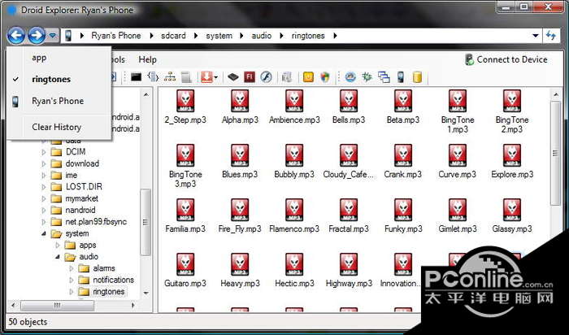This screenshot has height=335, width=569.
Task: Select the nandroid folder in tree
Action: tap(80, 210)
